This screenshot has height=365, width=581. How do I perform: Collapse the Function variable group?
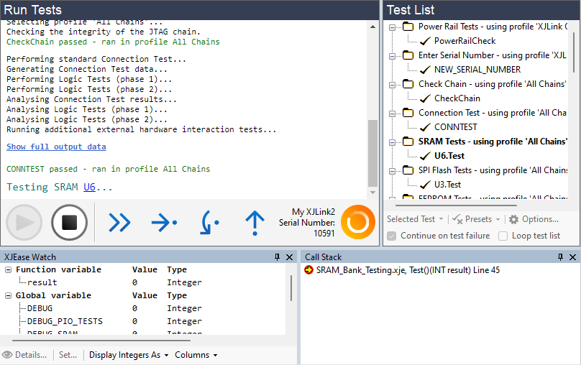9,270
